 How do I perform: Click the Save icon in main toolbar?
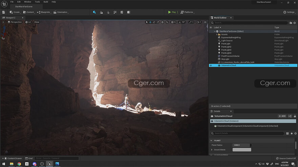4,12
